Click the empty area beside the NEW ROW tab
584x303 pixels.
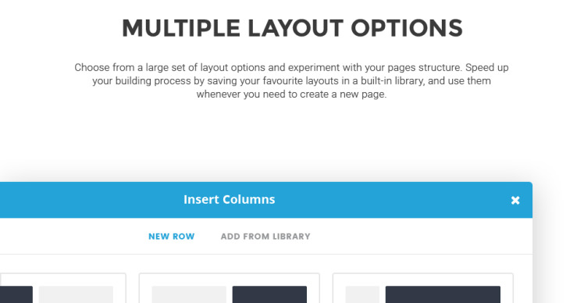74,237
